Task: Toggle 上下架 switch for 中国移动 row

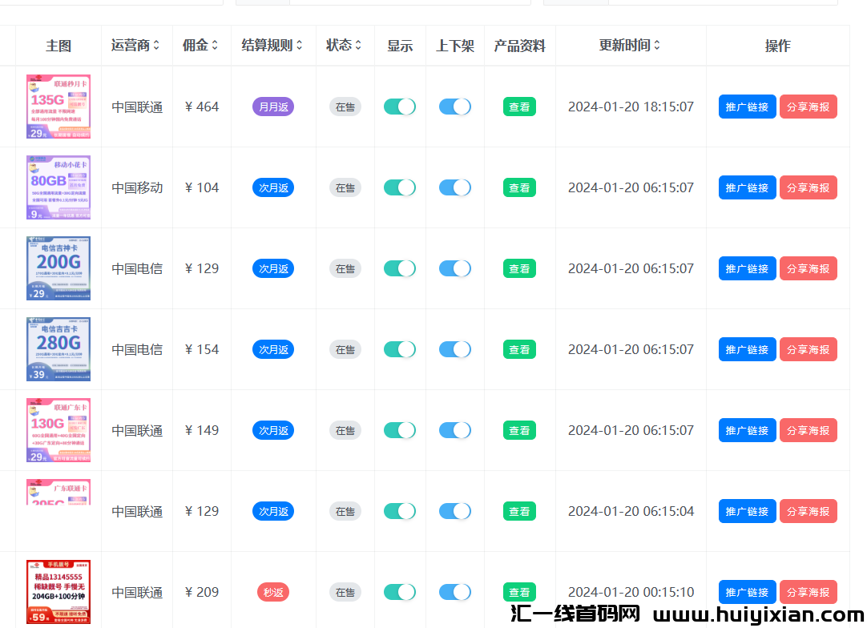Action: tap(454, 187)
